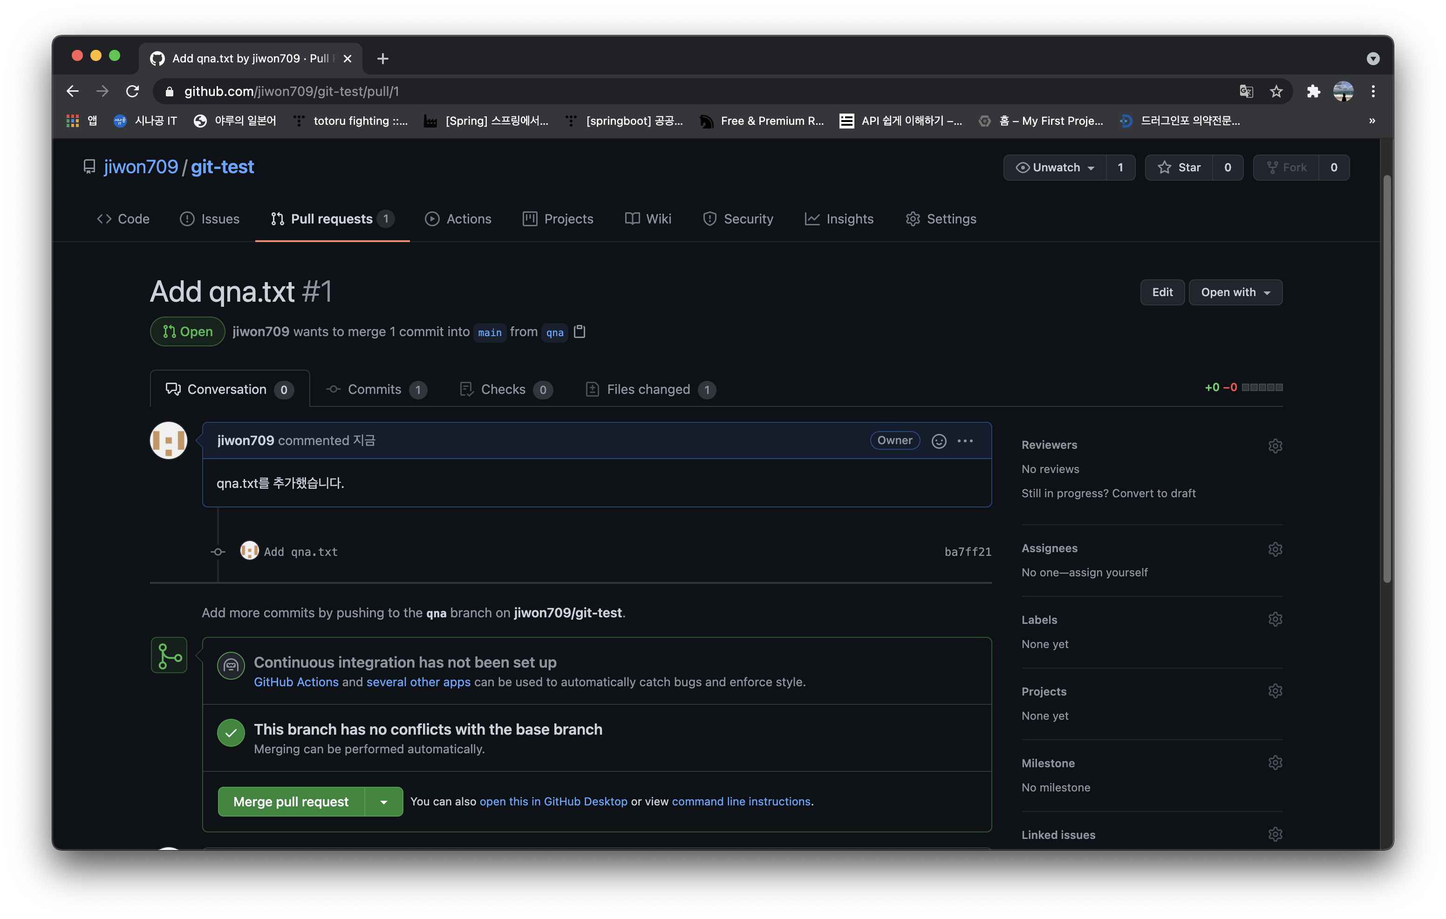The height and width of the screenshot is (919, 1446).
Task: Switch to the Files changed tab
Action: point(648,389)
